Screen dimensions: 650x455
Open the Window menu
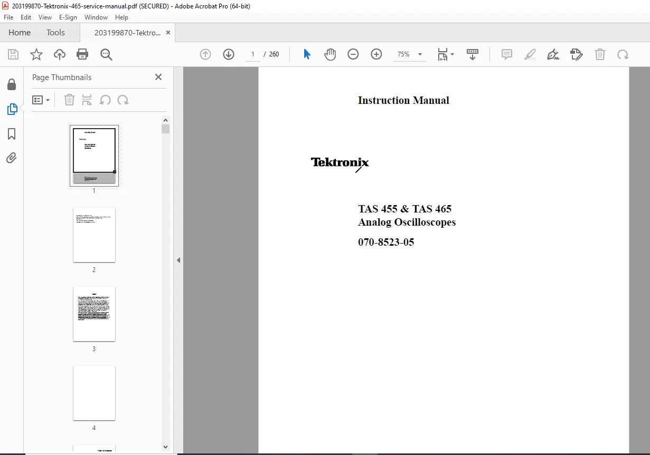96,17
